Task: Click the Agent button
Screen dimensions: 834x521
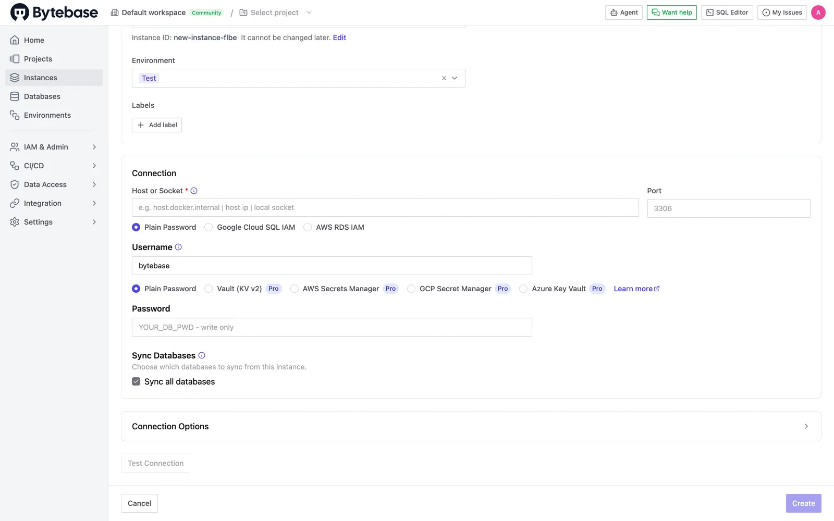Action: point(623,13)
